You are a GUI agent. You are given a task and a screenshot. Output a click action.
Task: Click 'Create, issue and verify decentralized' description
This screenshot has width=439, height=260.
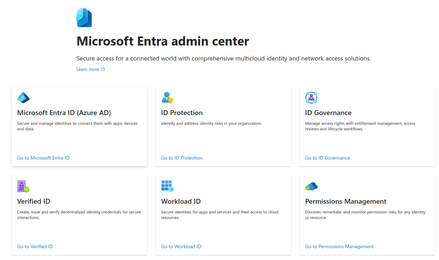pyautogui.click(x=79, y=215)
